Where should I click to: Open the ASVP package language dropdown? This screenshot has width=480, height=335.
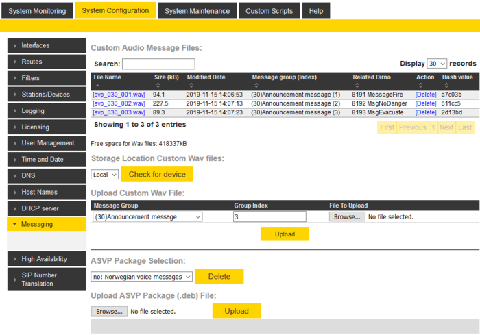142,277
